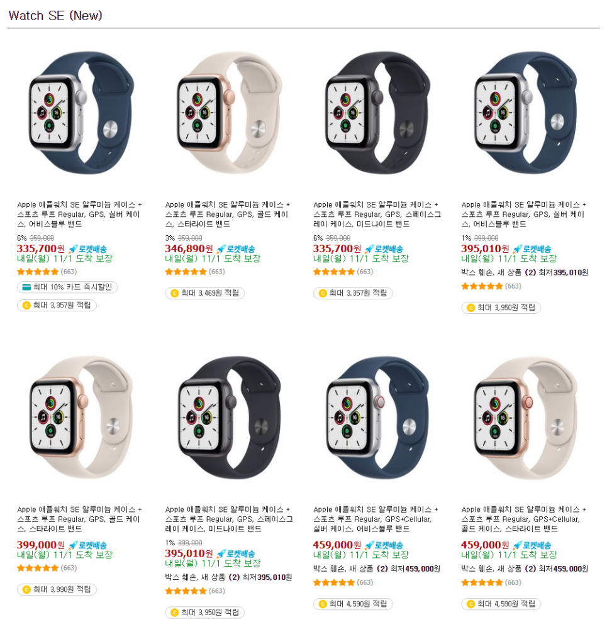Viewport: 607px width, 644px height.
Task: Open the silver GPS+Cellular Abyss Blue watch image
Action: (x=377, y=418)
